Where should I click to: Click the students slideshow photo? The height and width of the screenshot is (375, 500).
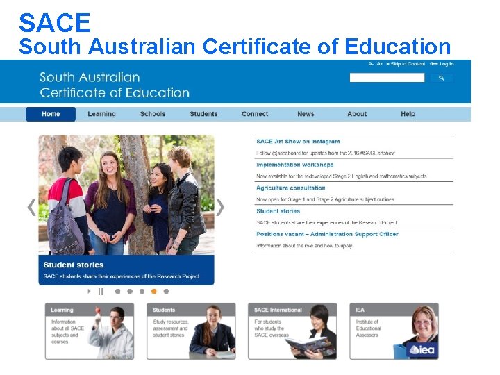click(x=126, y=195)
